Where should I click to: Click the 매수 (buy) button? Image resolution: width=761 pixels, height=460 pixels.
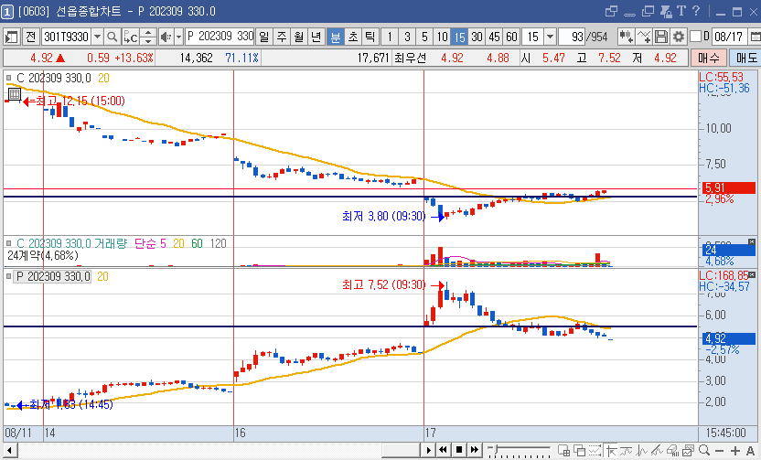pos(709,59)
